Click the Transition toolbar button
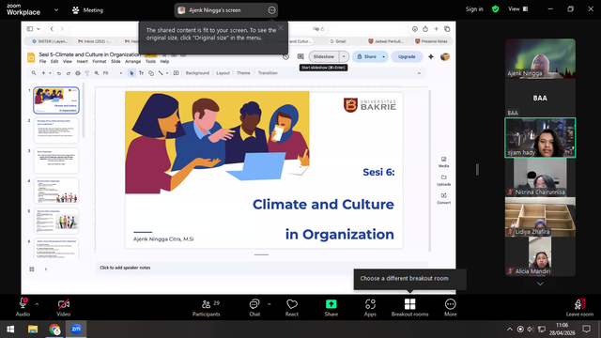Viewport: 601px width, 338px height. pyautogui.click(x=268, y=73)
